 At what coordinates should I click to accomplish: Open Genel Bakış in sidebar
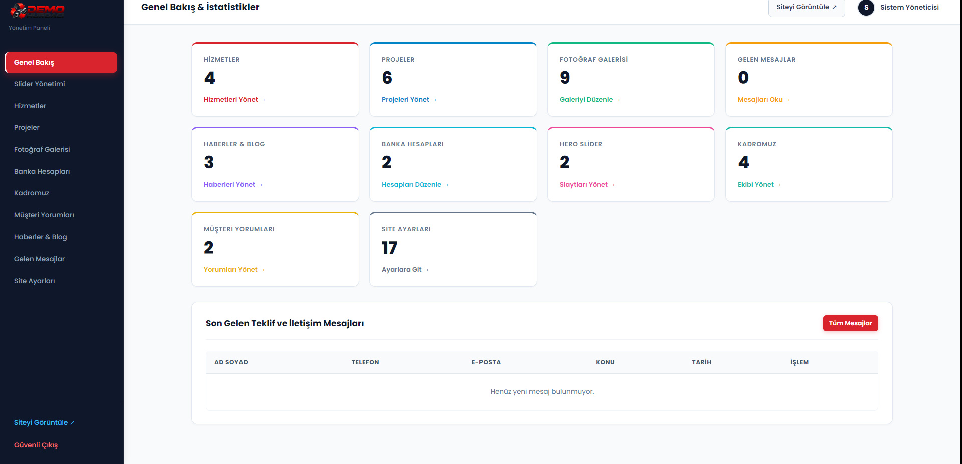point(61,62)
